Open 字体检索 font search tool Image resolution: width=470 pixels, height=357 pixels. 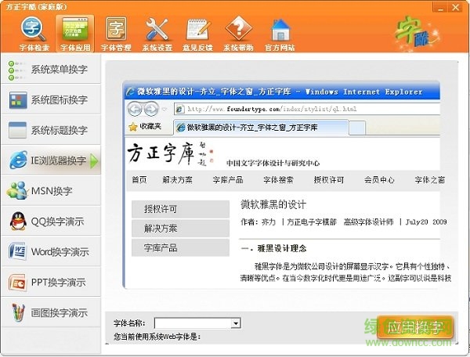pos(34,34)
